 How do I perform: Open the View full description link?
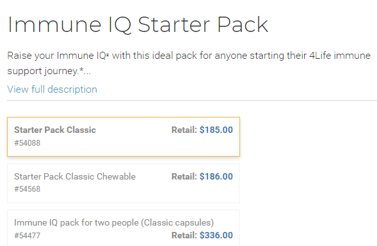point(52,89)
